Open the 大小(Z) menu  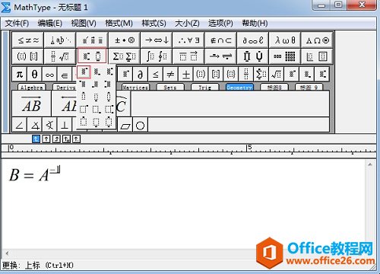coord(187,24)
